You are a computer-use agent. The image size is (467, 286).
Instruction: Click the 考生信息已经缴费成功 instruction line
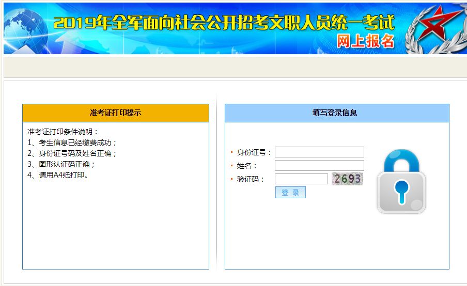point(72,142)
